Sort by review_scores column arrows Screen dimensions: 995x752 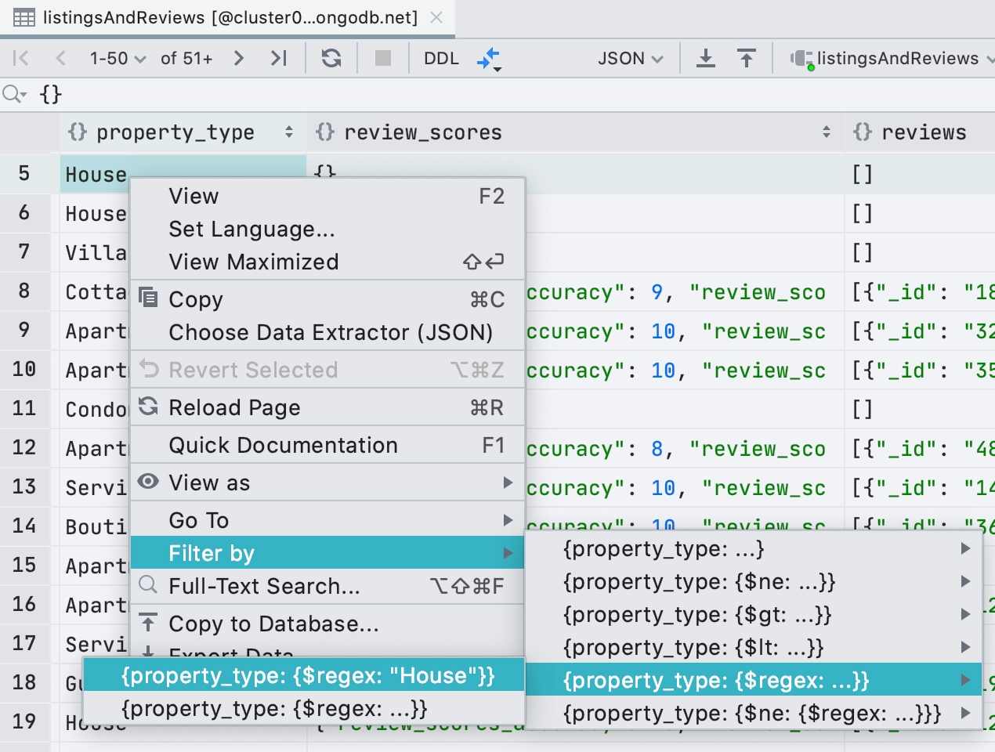(x=827, y=132)
